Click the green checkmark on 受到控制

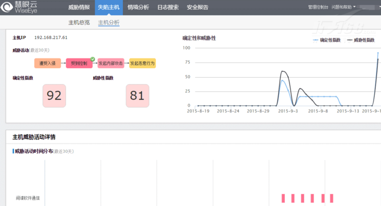click(x=93, y=59)
